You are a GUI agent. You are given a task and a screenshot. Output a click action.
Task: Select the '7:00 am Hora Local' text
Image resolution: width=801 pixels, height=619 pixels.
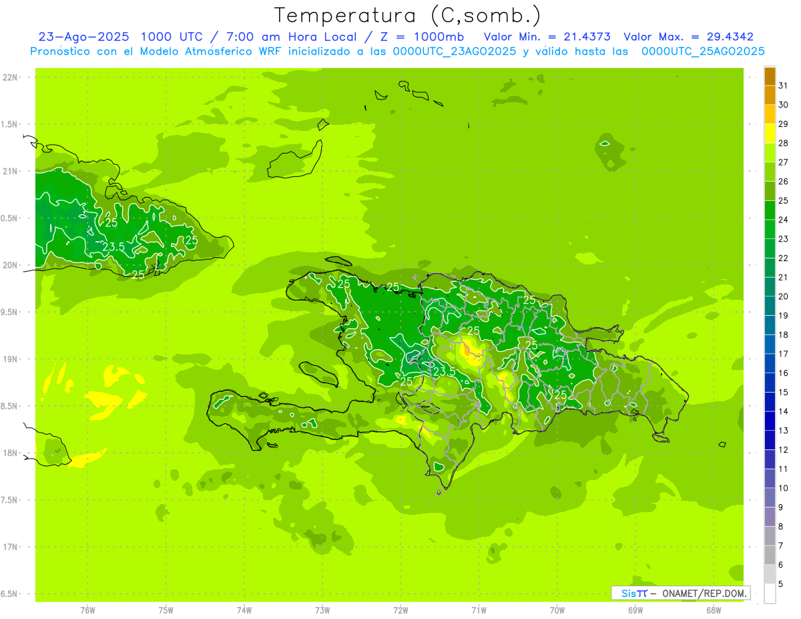click(x=290, y=37)
